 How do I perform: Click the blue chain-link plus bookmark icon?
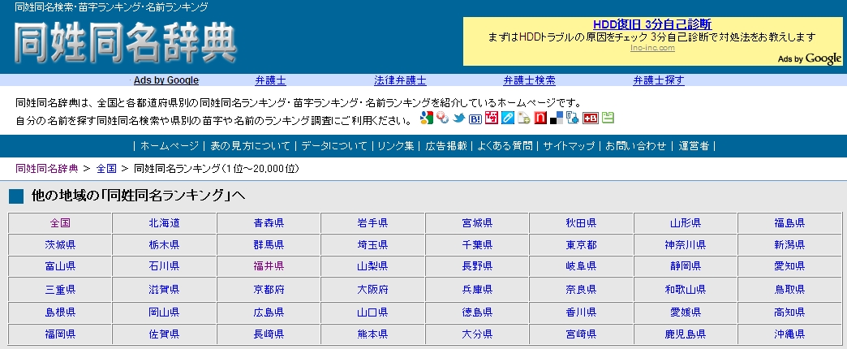click(573, 118)
